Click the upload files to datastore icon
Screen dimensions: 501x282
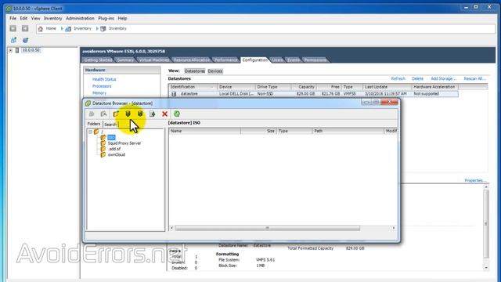point(128,114)
